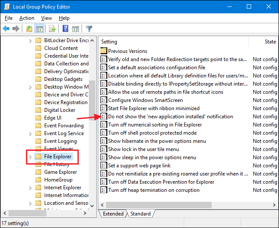This screenshot has height=228, width=279.
Task: Switch to the Extended tab
Action: coord(113,213)
